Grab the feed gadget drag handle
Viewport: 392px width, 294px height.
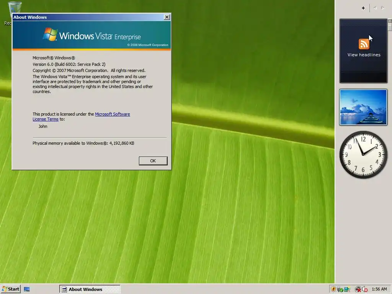[x=390, y=27]
